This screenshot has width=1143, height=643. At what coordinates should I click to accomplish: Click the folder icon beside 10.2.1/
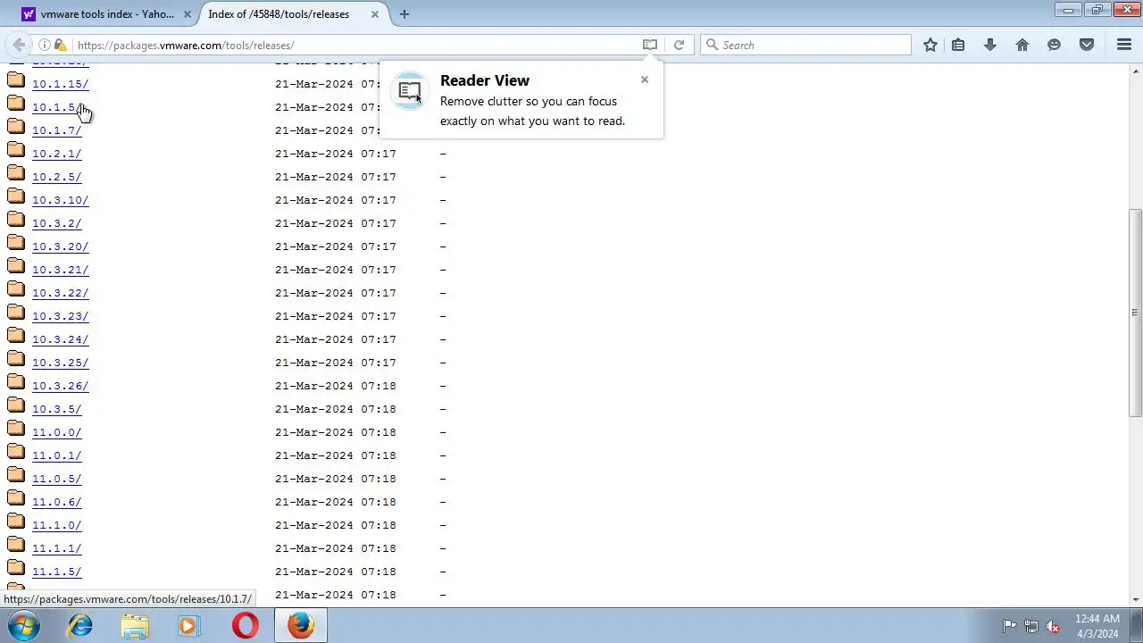(x=16, y=149)
